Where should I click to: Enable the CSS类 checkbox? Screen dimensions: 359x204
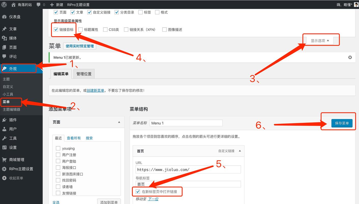[105, 30]
